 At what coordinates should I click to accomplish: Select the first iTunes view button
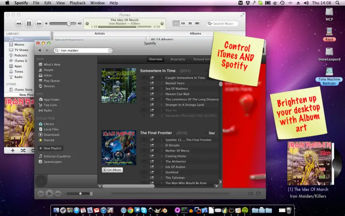coord(176,23)
